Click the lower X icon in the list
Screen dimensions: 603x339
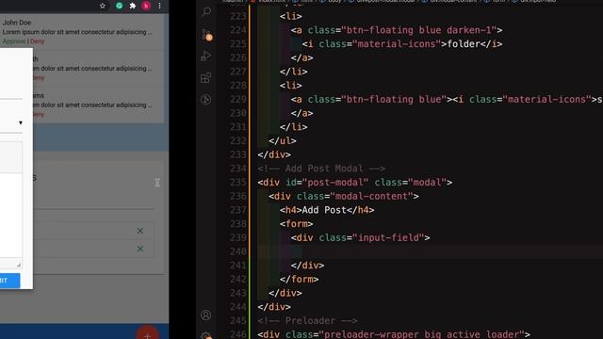[140, 249]
